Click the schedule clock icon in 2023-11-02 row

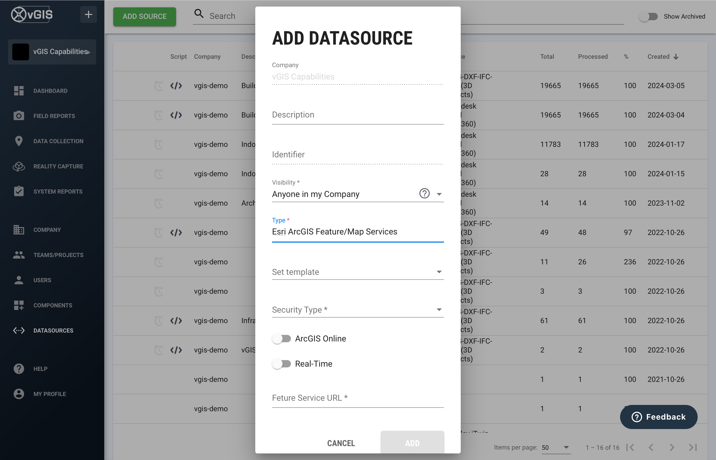pos(159,203)
